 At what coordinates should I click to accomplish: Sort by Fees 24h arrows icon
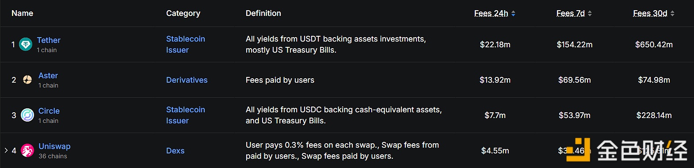pyautogui.click(x=513, y=14)
